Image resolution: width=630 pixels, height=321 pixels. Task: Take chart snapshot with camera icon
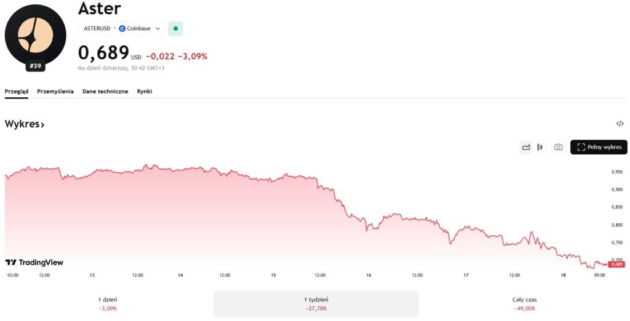coord(558,147)
